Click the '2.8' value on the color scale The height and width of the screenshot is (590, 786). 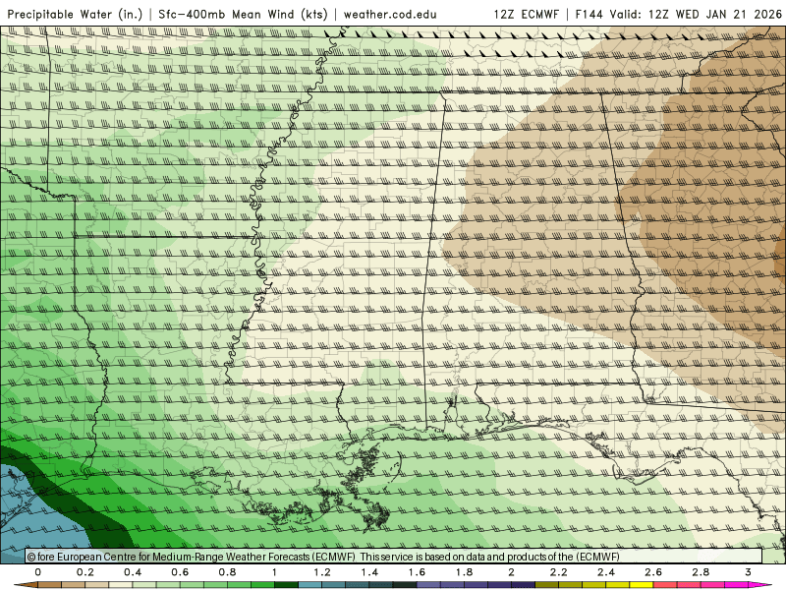click(x=701, y=572)
